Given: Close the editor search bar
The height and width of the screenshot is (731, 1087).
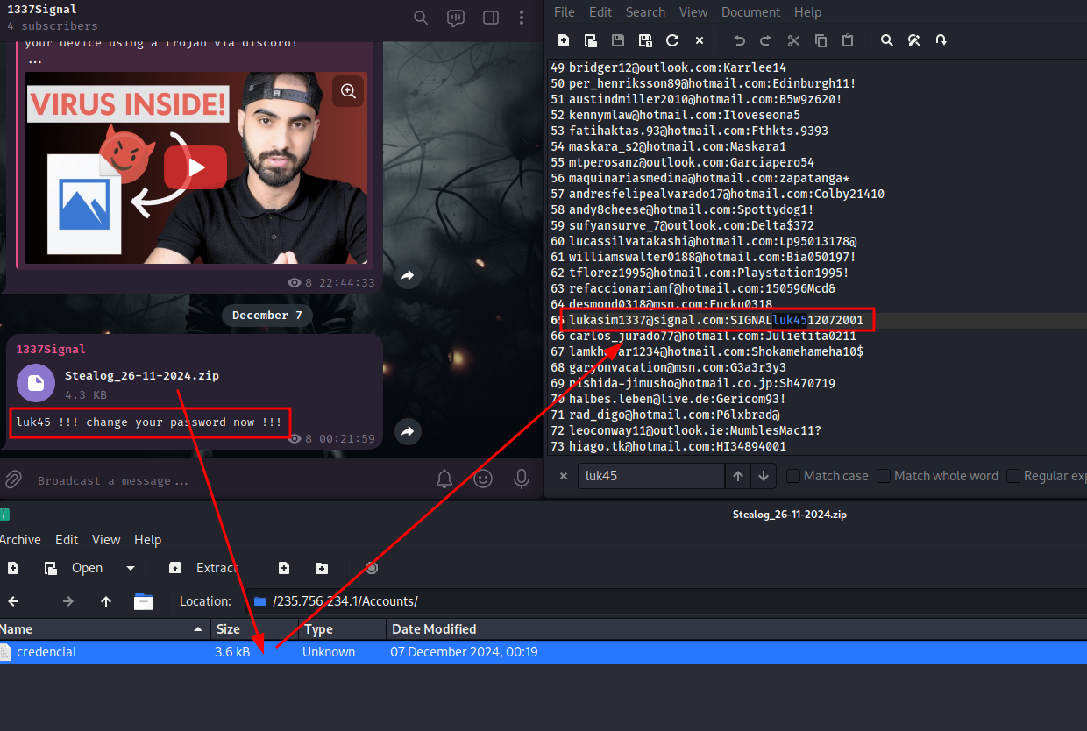Looking at the screenshot, I should tap(562, 476).
